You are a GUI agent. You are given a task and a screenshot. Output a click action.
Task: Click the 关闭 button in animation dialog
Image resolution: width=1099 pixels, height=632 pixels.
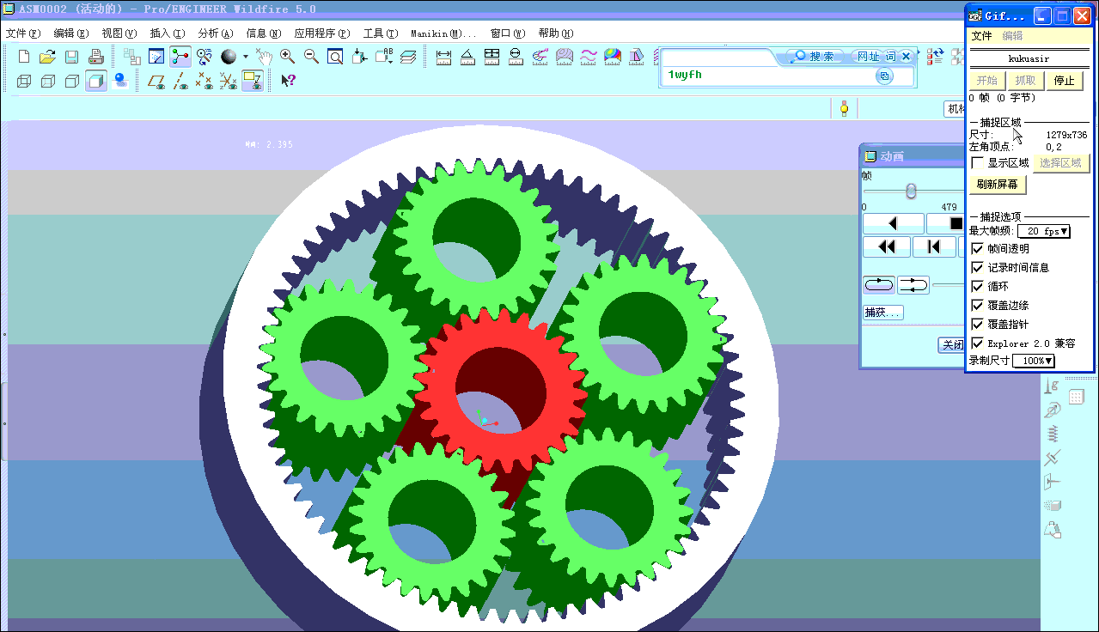[x=952, y=344]
